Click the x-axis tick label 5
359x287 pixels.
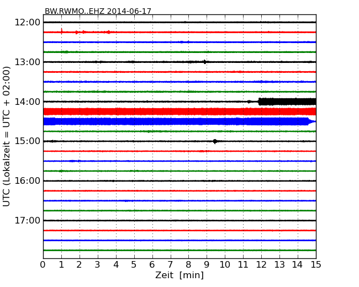click(134, 265)
